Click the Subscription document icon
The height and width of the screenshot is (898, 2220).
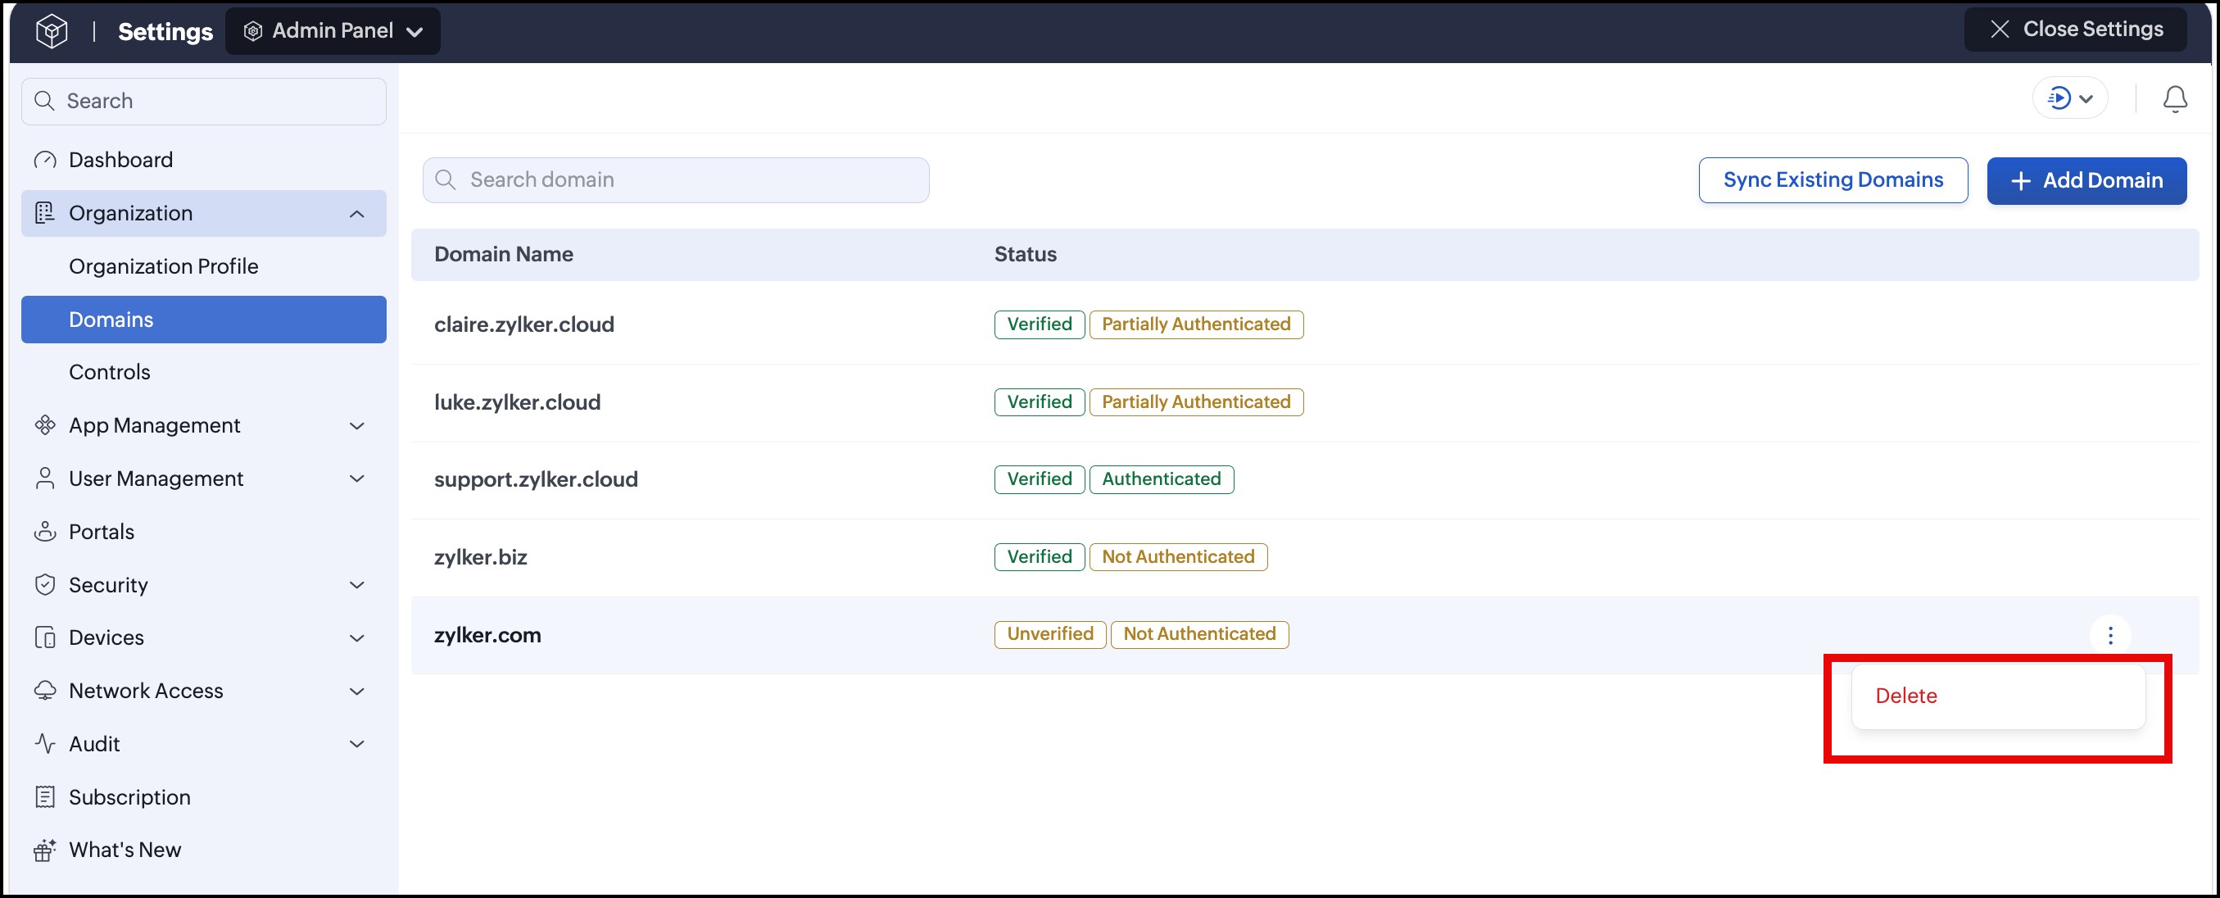(45, 797)
